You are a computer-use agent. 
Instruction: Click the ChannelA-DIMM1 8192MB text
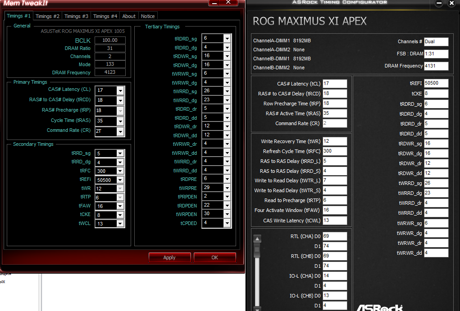click(282, 41)
